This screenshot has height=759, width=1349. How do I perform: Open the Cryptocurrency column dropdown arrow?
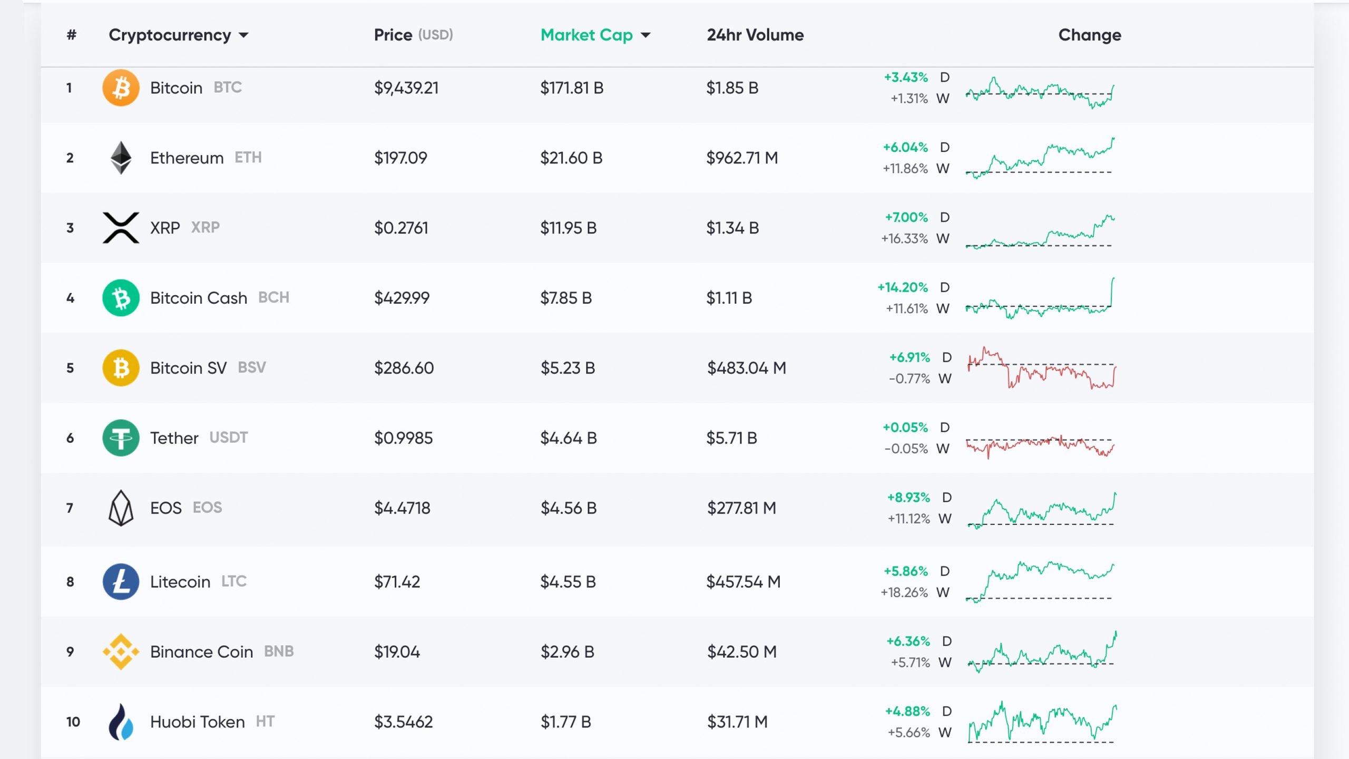click(243, 35)
